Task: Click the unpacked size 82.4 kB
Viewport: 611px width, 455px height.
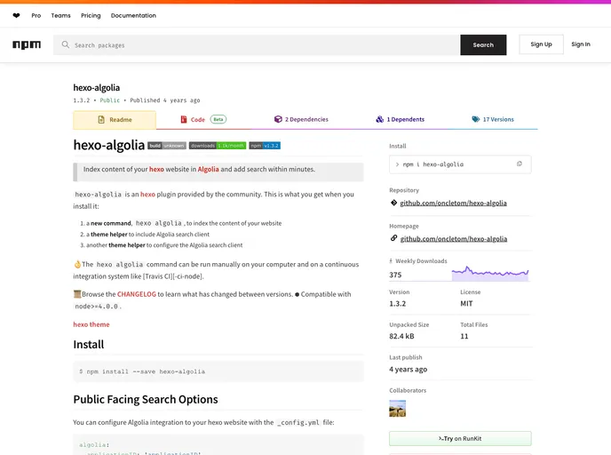Action: coord(401,336)
